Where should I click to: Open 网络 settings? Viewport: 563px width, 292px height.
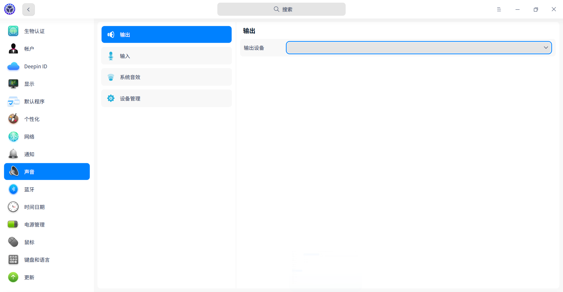47,136
